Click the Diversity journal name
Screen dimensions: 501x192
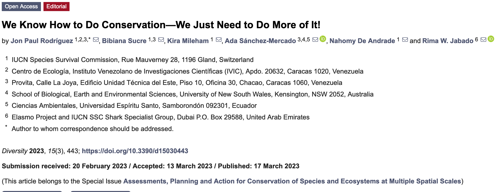14,151
